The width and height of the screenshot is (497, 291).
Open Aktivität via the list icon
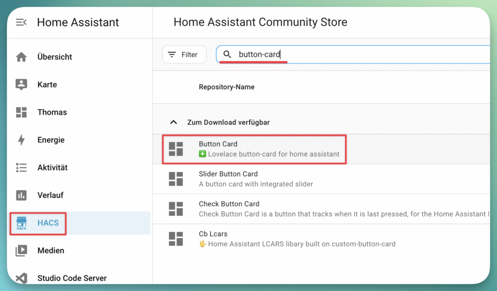pos(21,168)
